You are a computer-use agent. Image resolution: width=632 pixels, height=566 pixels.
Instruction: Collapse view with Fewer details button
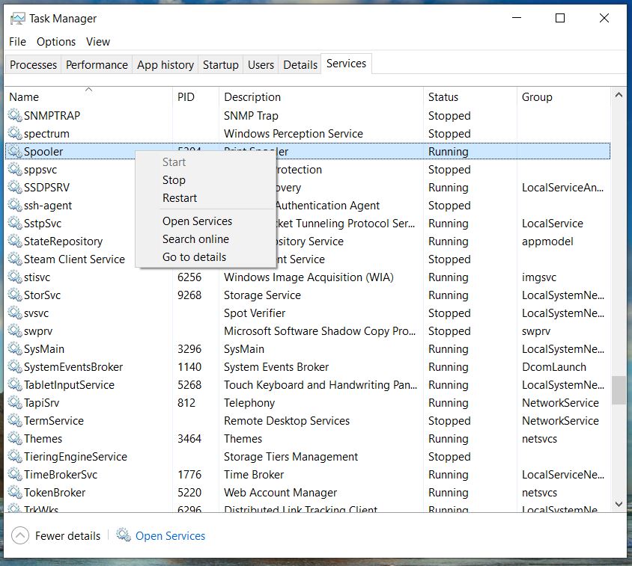point(56,536)
